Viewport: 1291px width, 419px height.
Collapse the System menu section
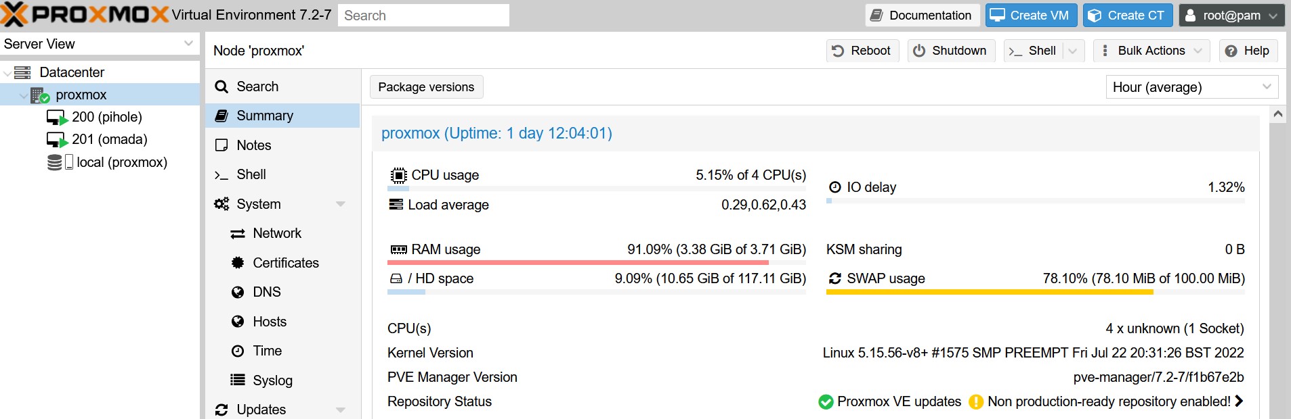tap(340, 204)
